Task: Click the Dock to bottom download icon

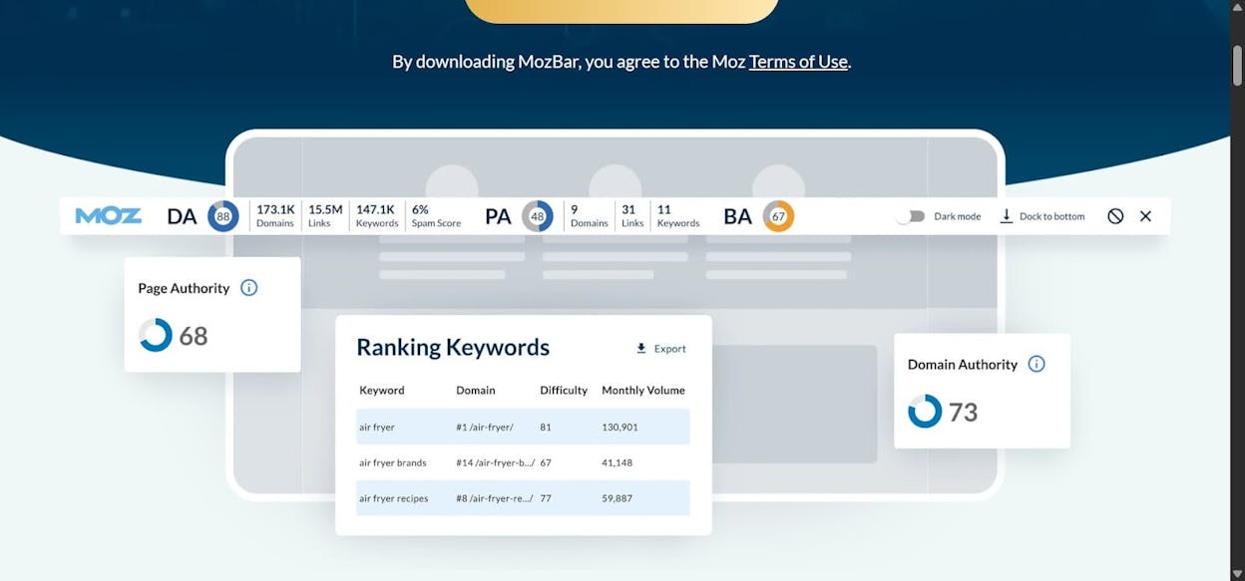Action: (1007, 216)
